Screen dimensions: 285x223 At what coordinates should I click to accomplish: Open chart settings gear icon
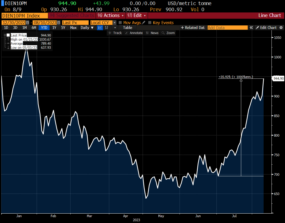pyautogui.click(x=281, y=28)
